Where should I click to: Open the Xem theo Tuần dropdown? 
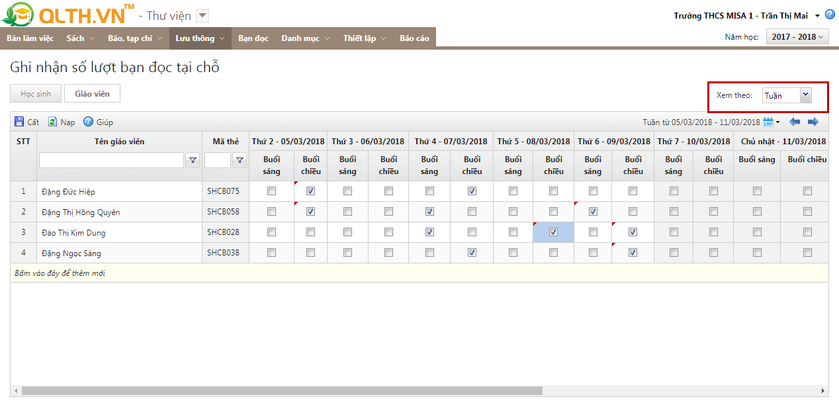[805, 95]
